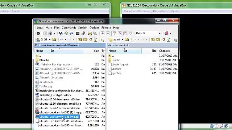This screenshot has width=232, height=130.
Task: Go to local root directory icon
Action: 85,39
